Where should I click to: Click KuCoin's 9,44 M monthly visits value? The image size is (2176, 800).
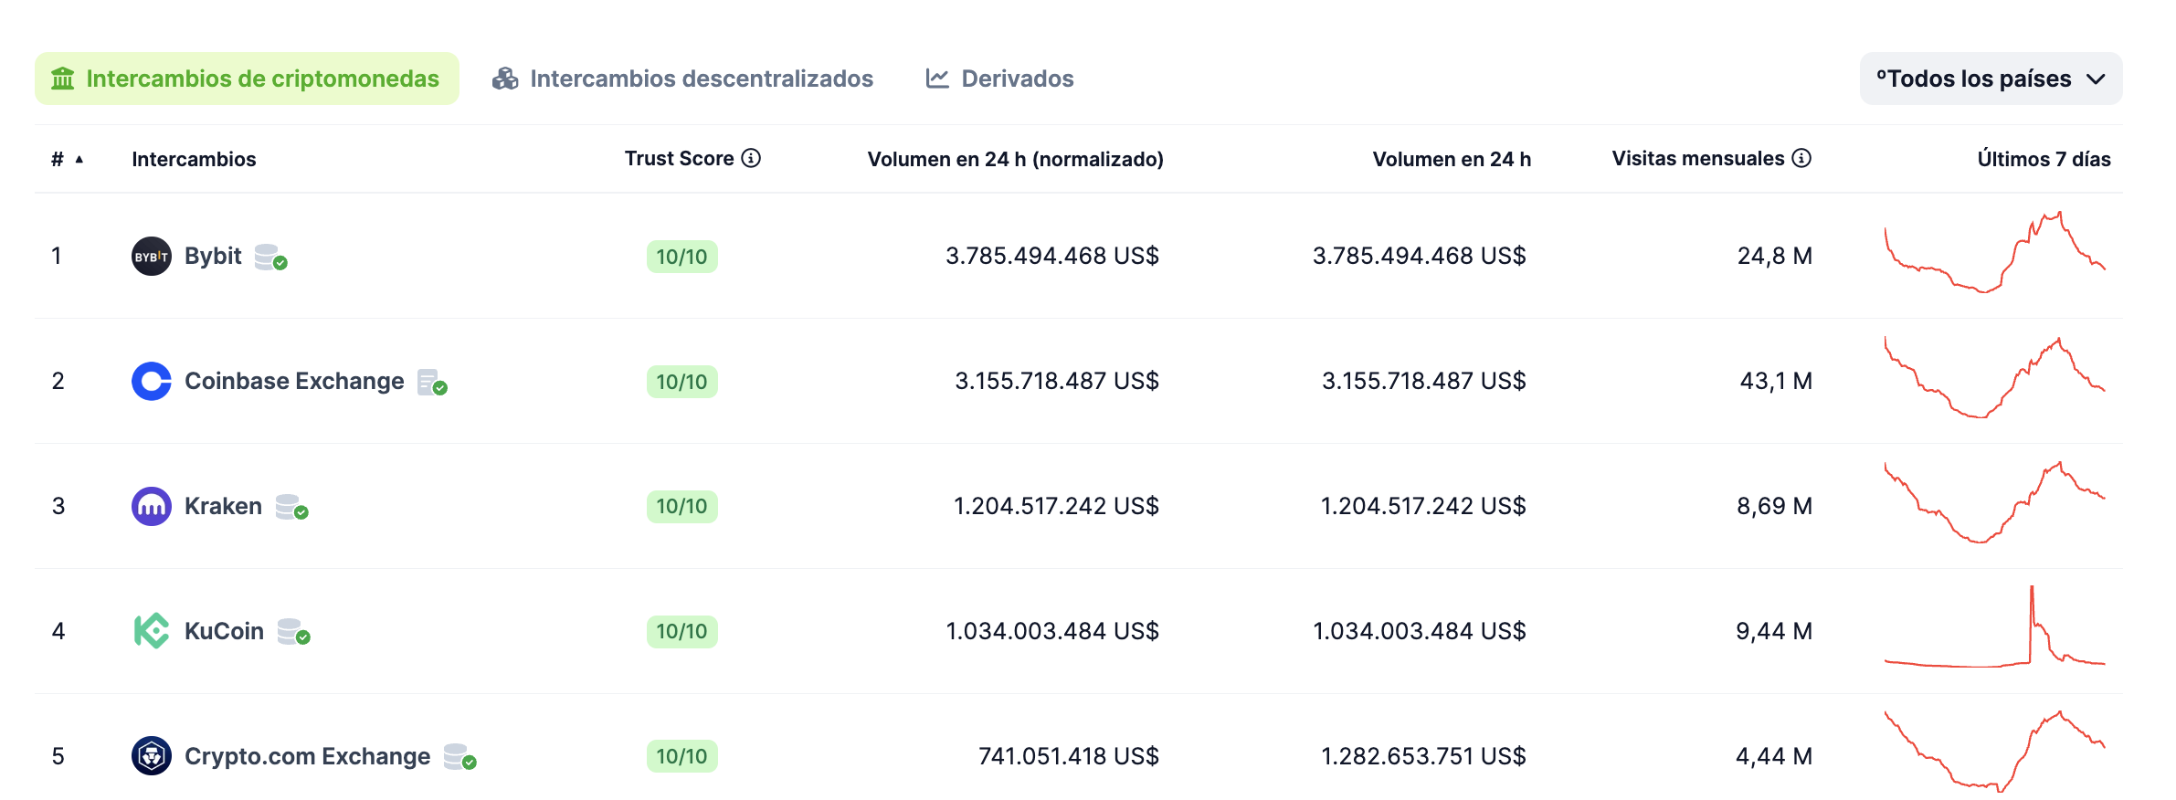pos(1774,631)
